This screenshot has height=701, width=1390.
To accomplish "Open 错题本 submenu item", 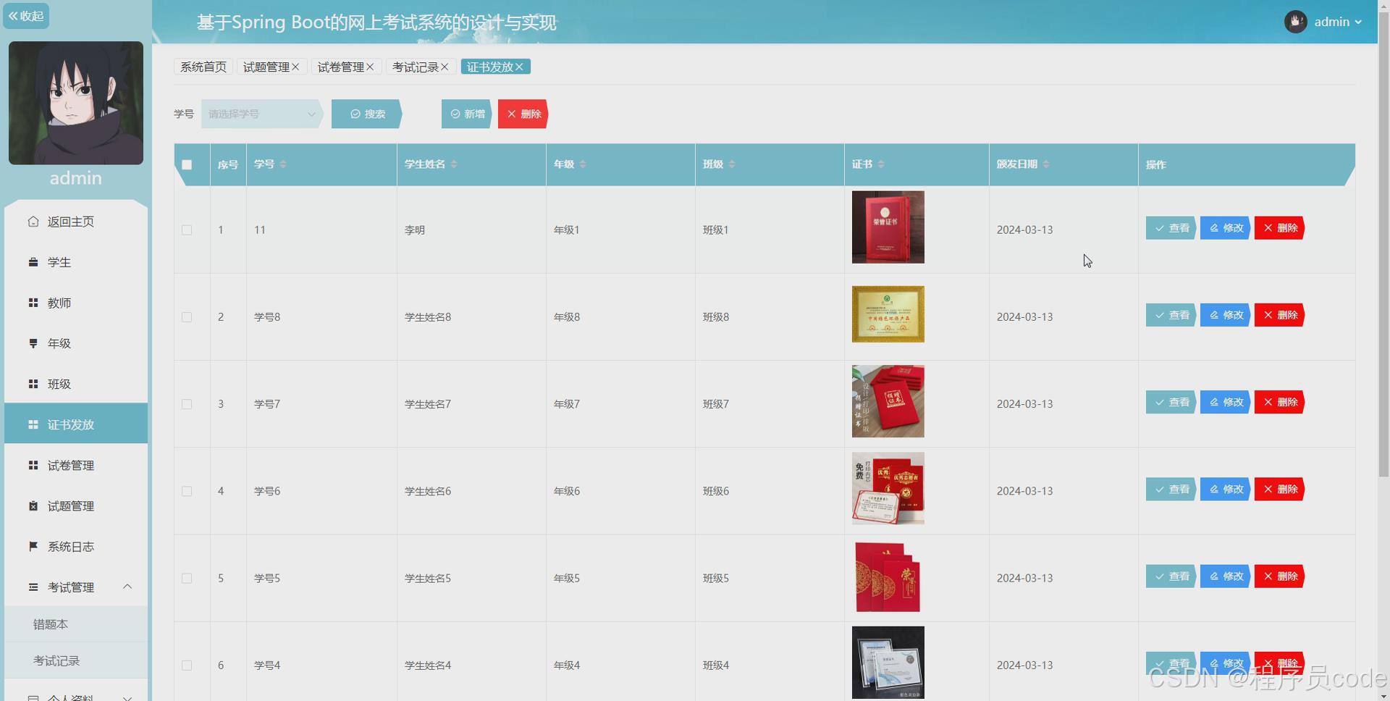I will 76,624.
